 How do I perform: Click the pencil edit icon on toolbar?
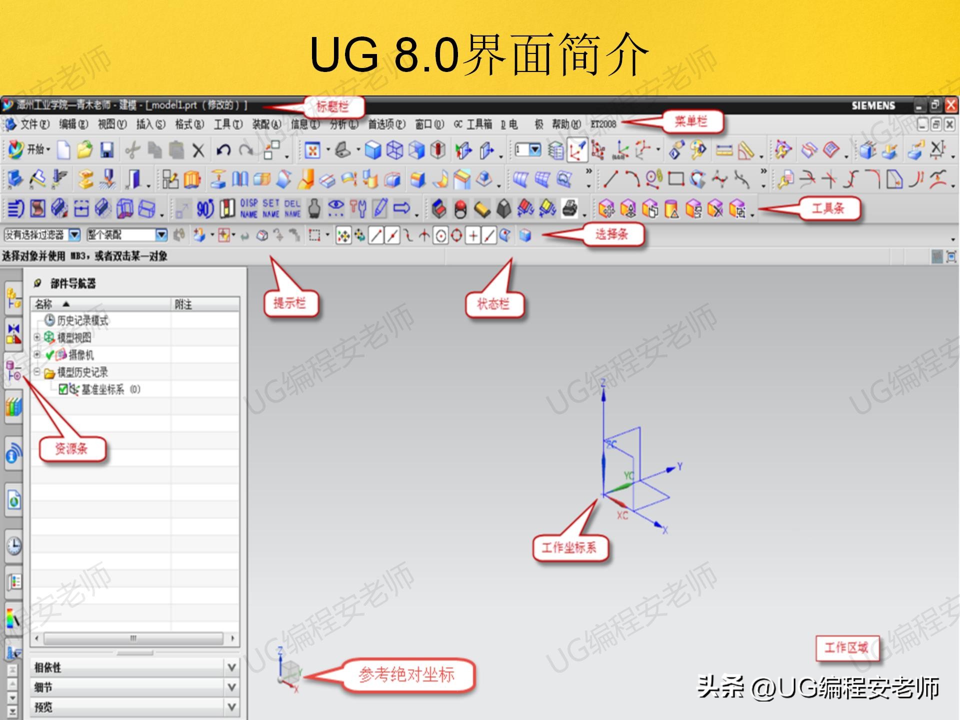pyautogui.click(x=380, y=208)
